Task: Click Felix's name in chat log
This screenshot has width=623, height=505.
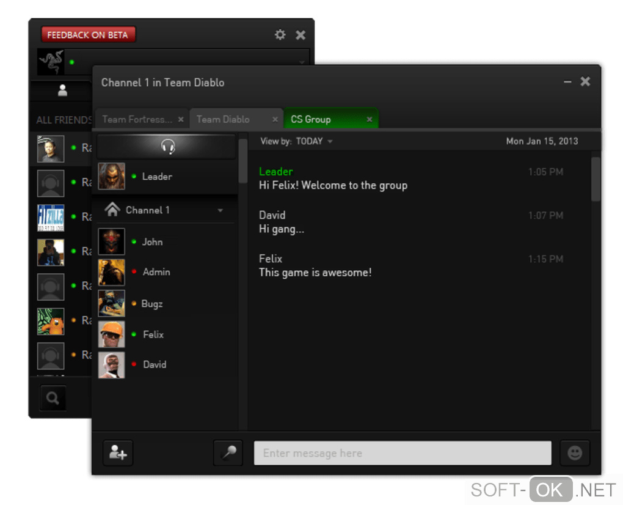Action: click(271, 259)
